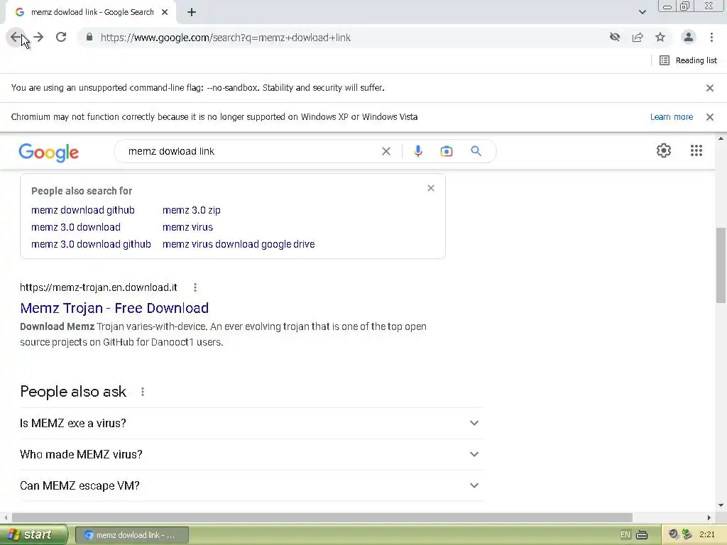This screenshot has height=545, width=727.
Task: Start voice search with the microphone
Action: pyautogui.click(x=418, y=151)
